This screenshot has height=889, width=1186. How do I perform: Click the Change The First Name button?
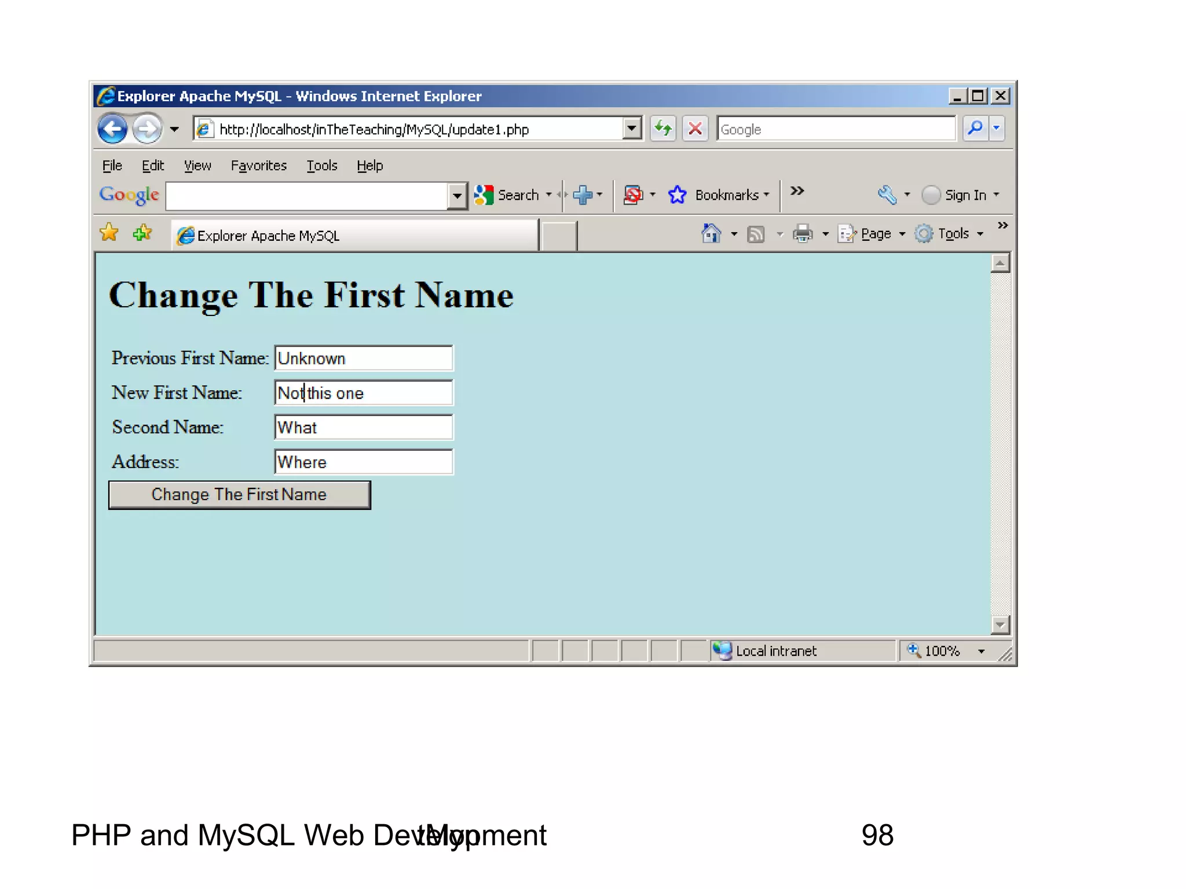tap(239, 495)
